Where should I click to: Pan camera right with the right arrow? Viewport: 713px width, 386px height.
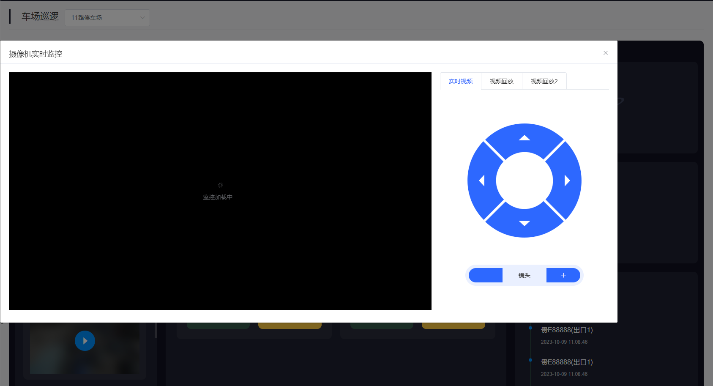[x=567, y=181]
